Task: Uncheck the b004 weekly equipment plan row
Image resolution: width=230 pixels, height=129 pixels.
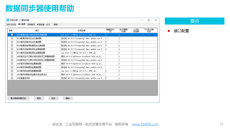Action: coord(12,34)
